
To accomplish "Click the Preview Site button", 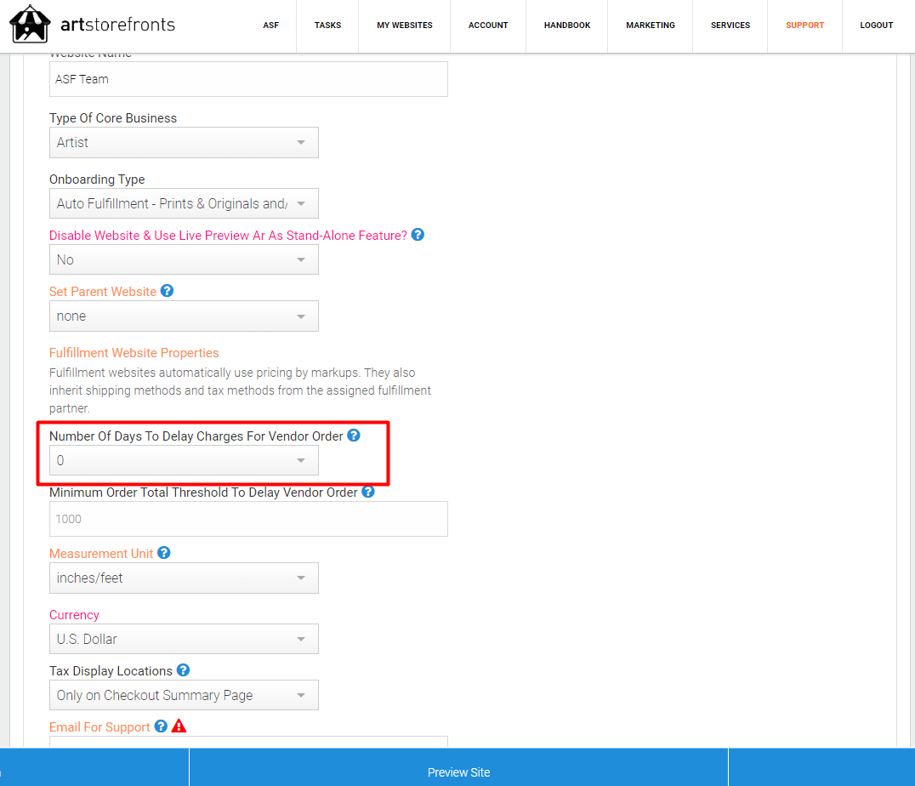I will (x=458, y=767).
